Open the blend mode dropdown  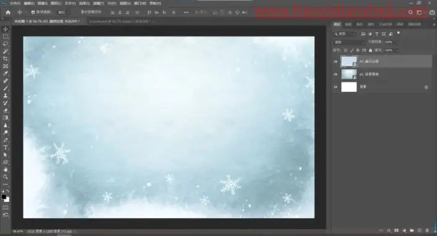[349, 42]
